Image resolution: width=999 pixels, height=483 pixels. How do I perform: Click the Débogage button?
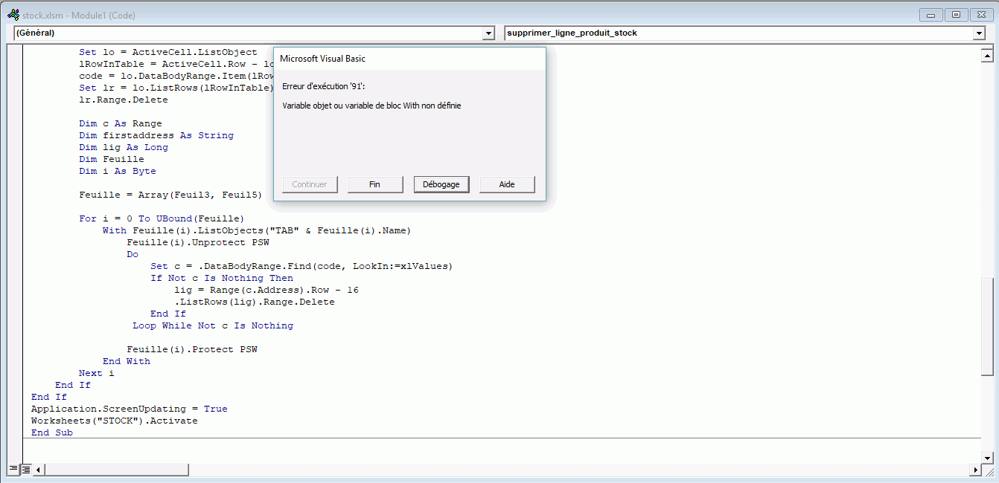[441, 184]
